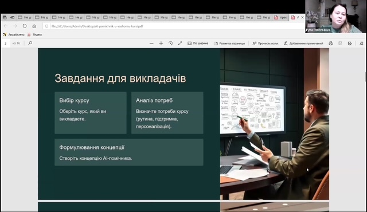This screenshot has height=212, width=367.
Task: Open the Яндекс favorites bookmark
Action: (34, 34)
